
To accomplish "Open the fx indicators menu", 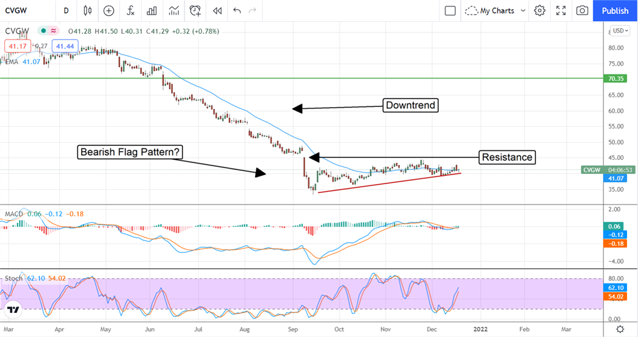I will point(130,11).
